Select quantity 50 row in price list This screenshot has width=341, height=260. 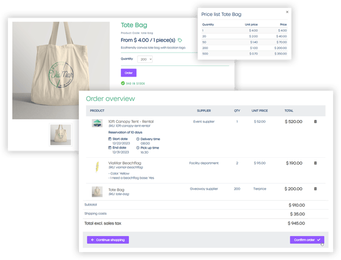(x=244, y=42)
